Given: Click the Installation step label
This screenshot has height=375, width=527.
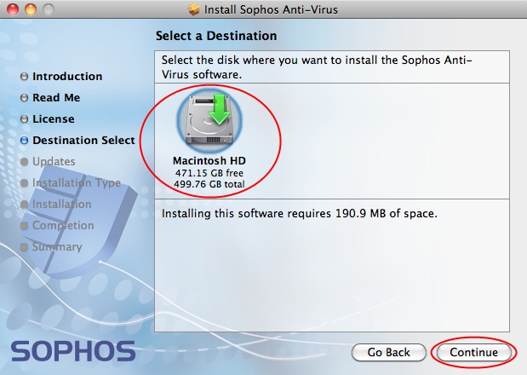Looking at the screenshot, I should pyautogui.click(x=62, y=205).
